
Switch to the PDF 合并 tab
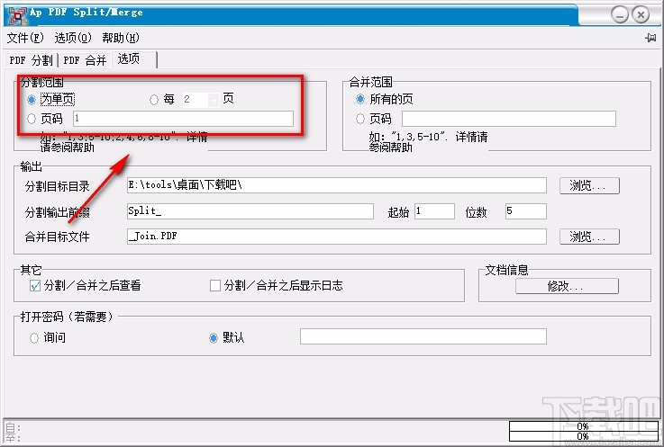pos(85,60)
